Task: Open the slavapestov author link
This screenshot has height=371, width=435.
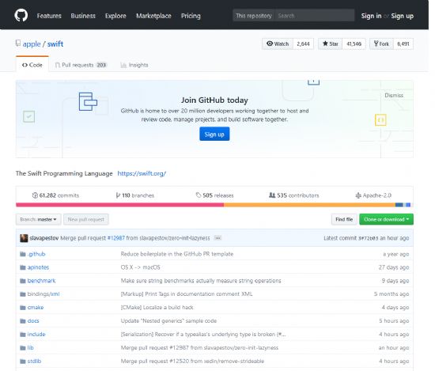Action: (x=44, y=238)
